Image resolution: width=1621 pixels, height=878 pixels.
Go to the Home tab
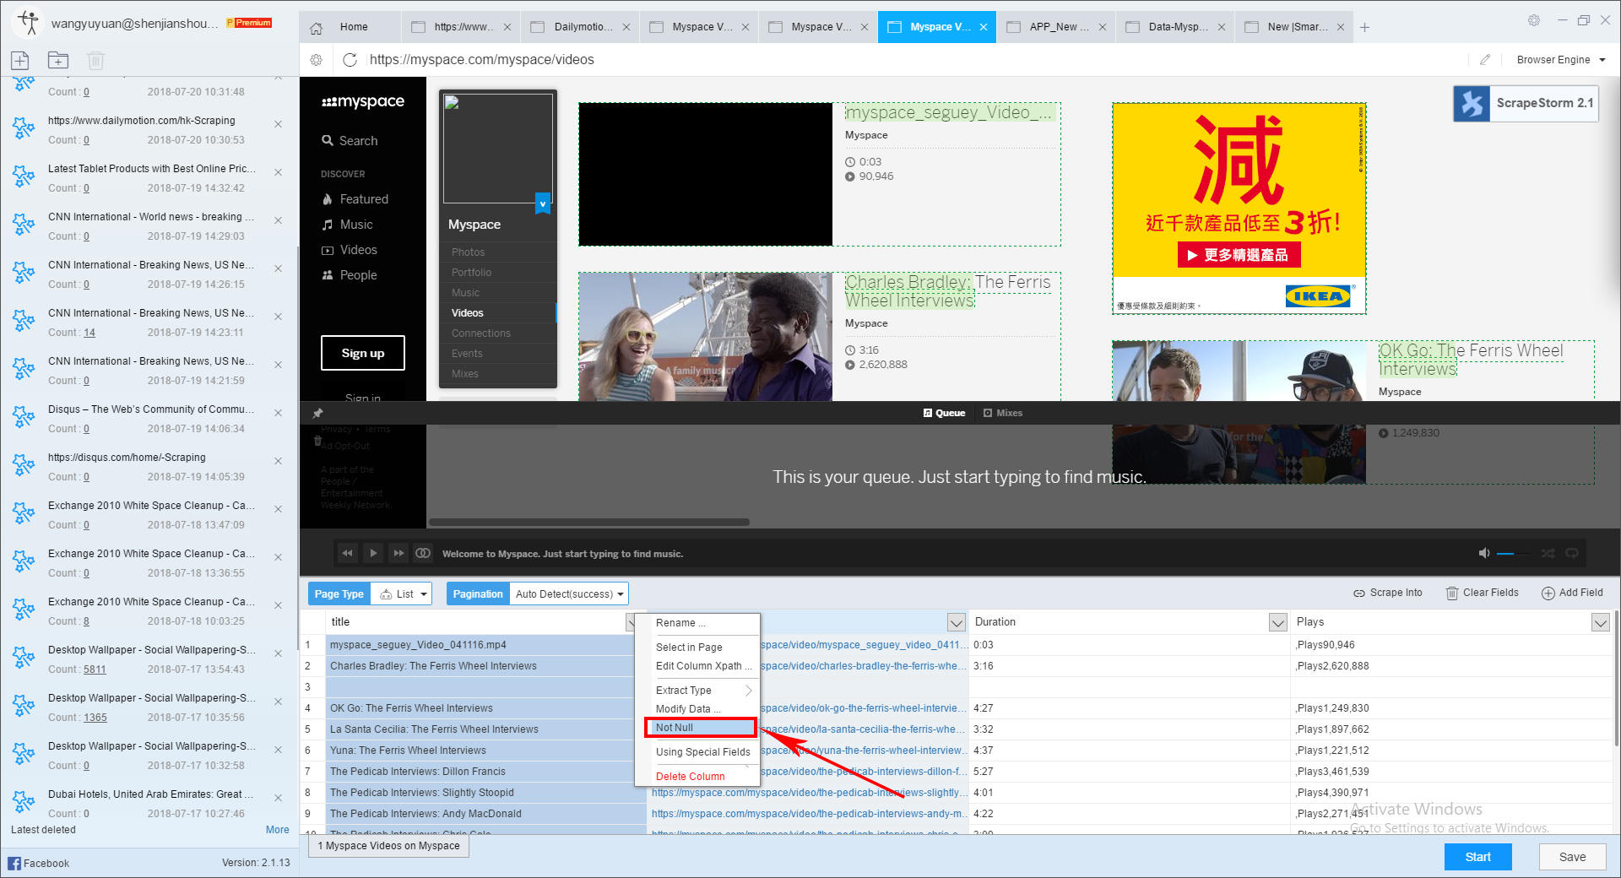[x=350, y=27]
